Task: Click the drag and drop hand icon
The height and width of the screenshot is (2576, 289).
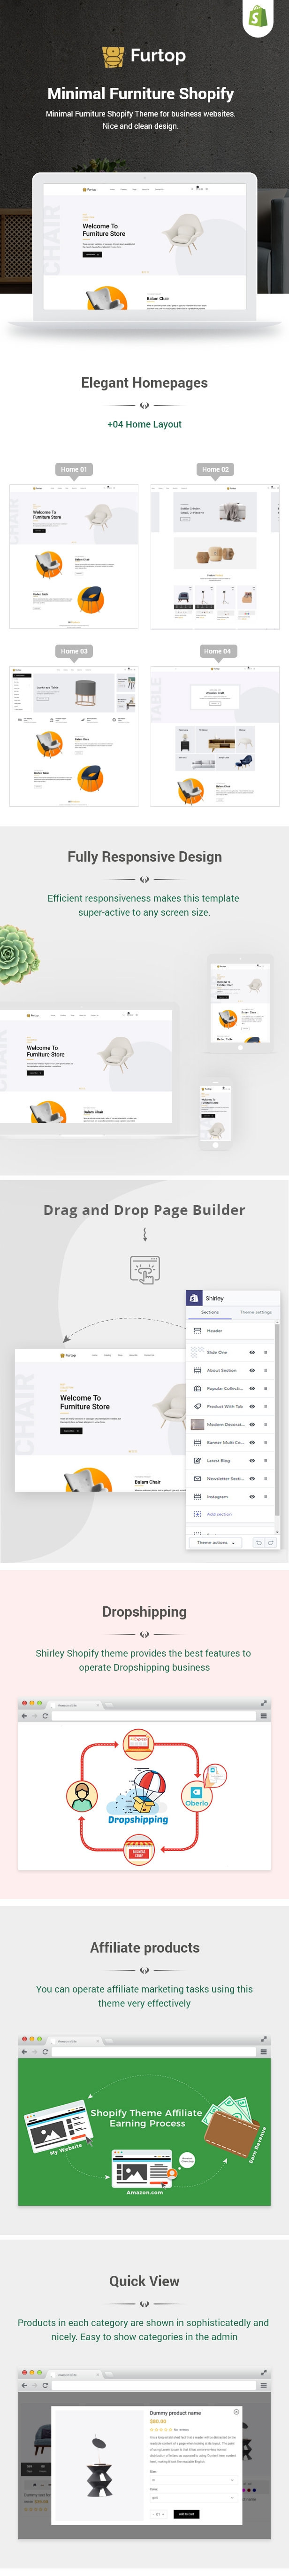Action: pos(144,1271)
